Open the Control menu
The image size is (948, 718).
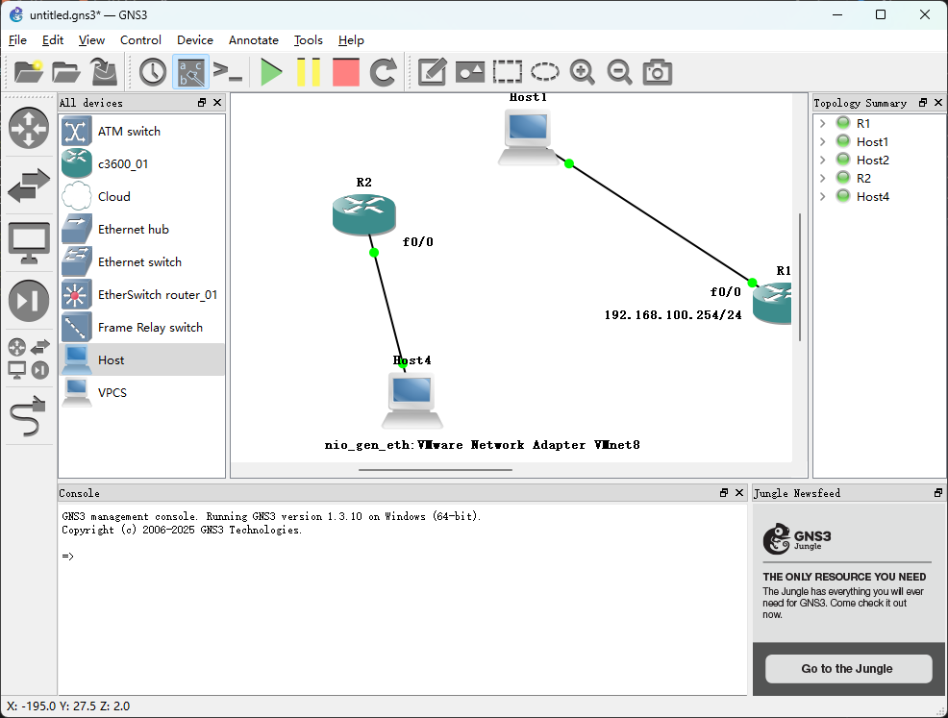(x=140, y=40)
